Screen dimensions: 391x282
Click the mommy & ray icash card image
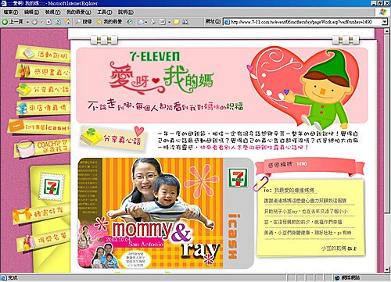point(166,213)
